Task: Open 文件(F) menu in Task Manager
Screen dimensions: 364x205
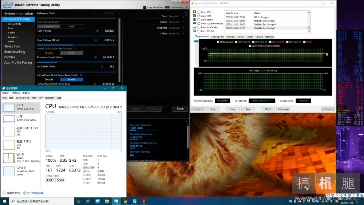Action: [5, 93]
